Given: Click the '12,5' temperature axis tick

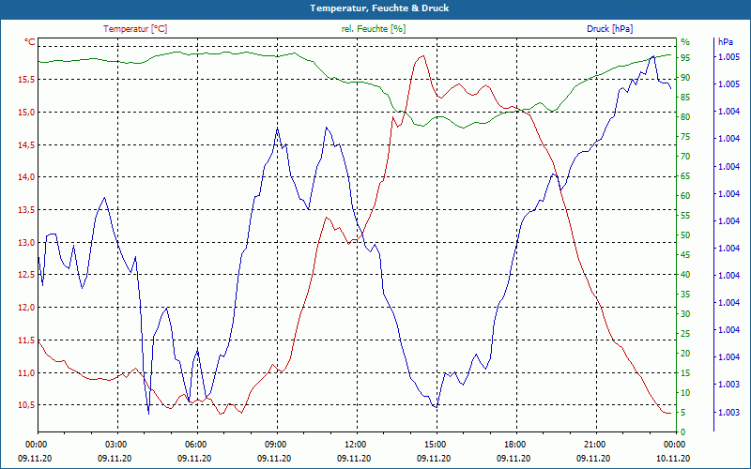Looking at the screenshot, I should click(x=26, y=275).
